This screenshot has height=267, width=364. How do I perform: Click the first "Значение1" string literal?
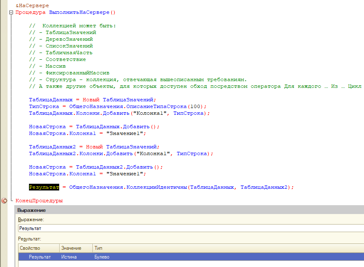pos(126,133)
